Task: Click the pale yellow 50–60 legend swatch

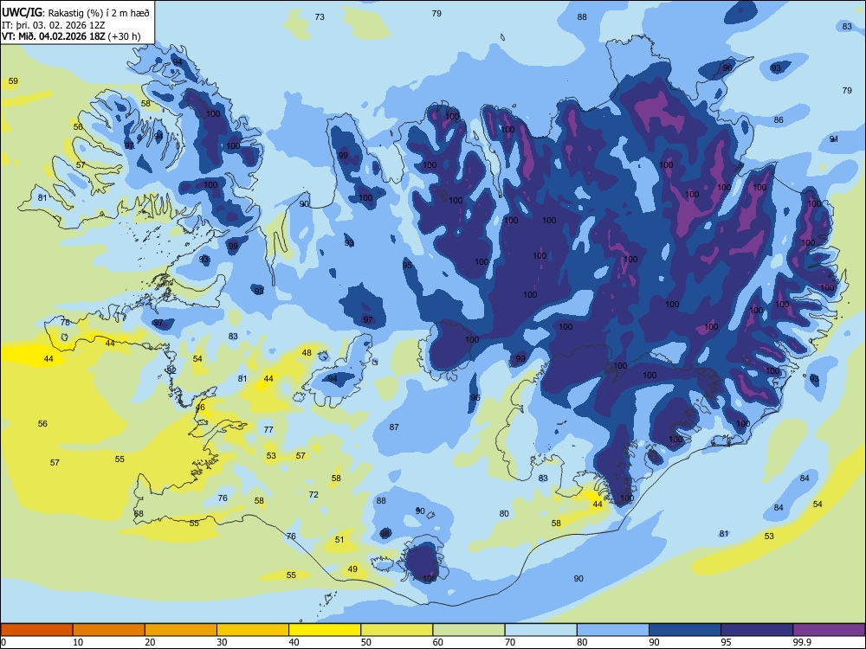Action: (397, 630)
